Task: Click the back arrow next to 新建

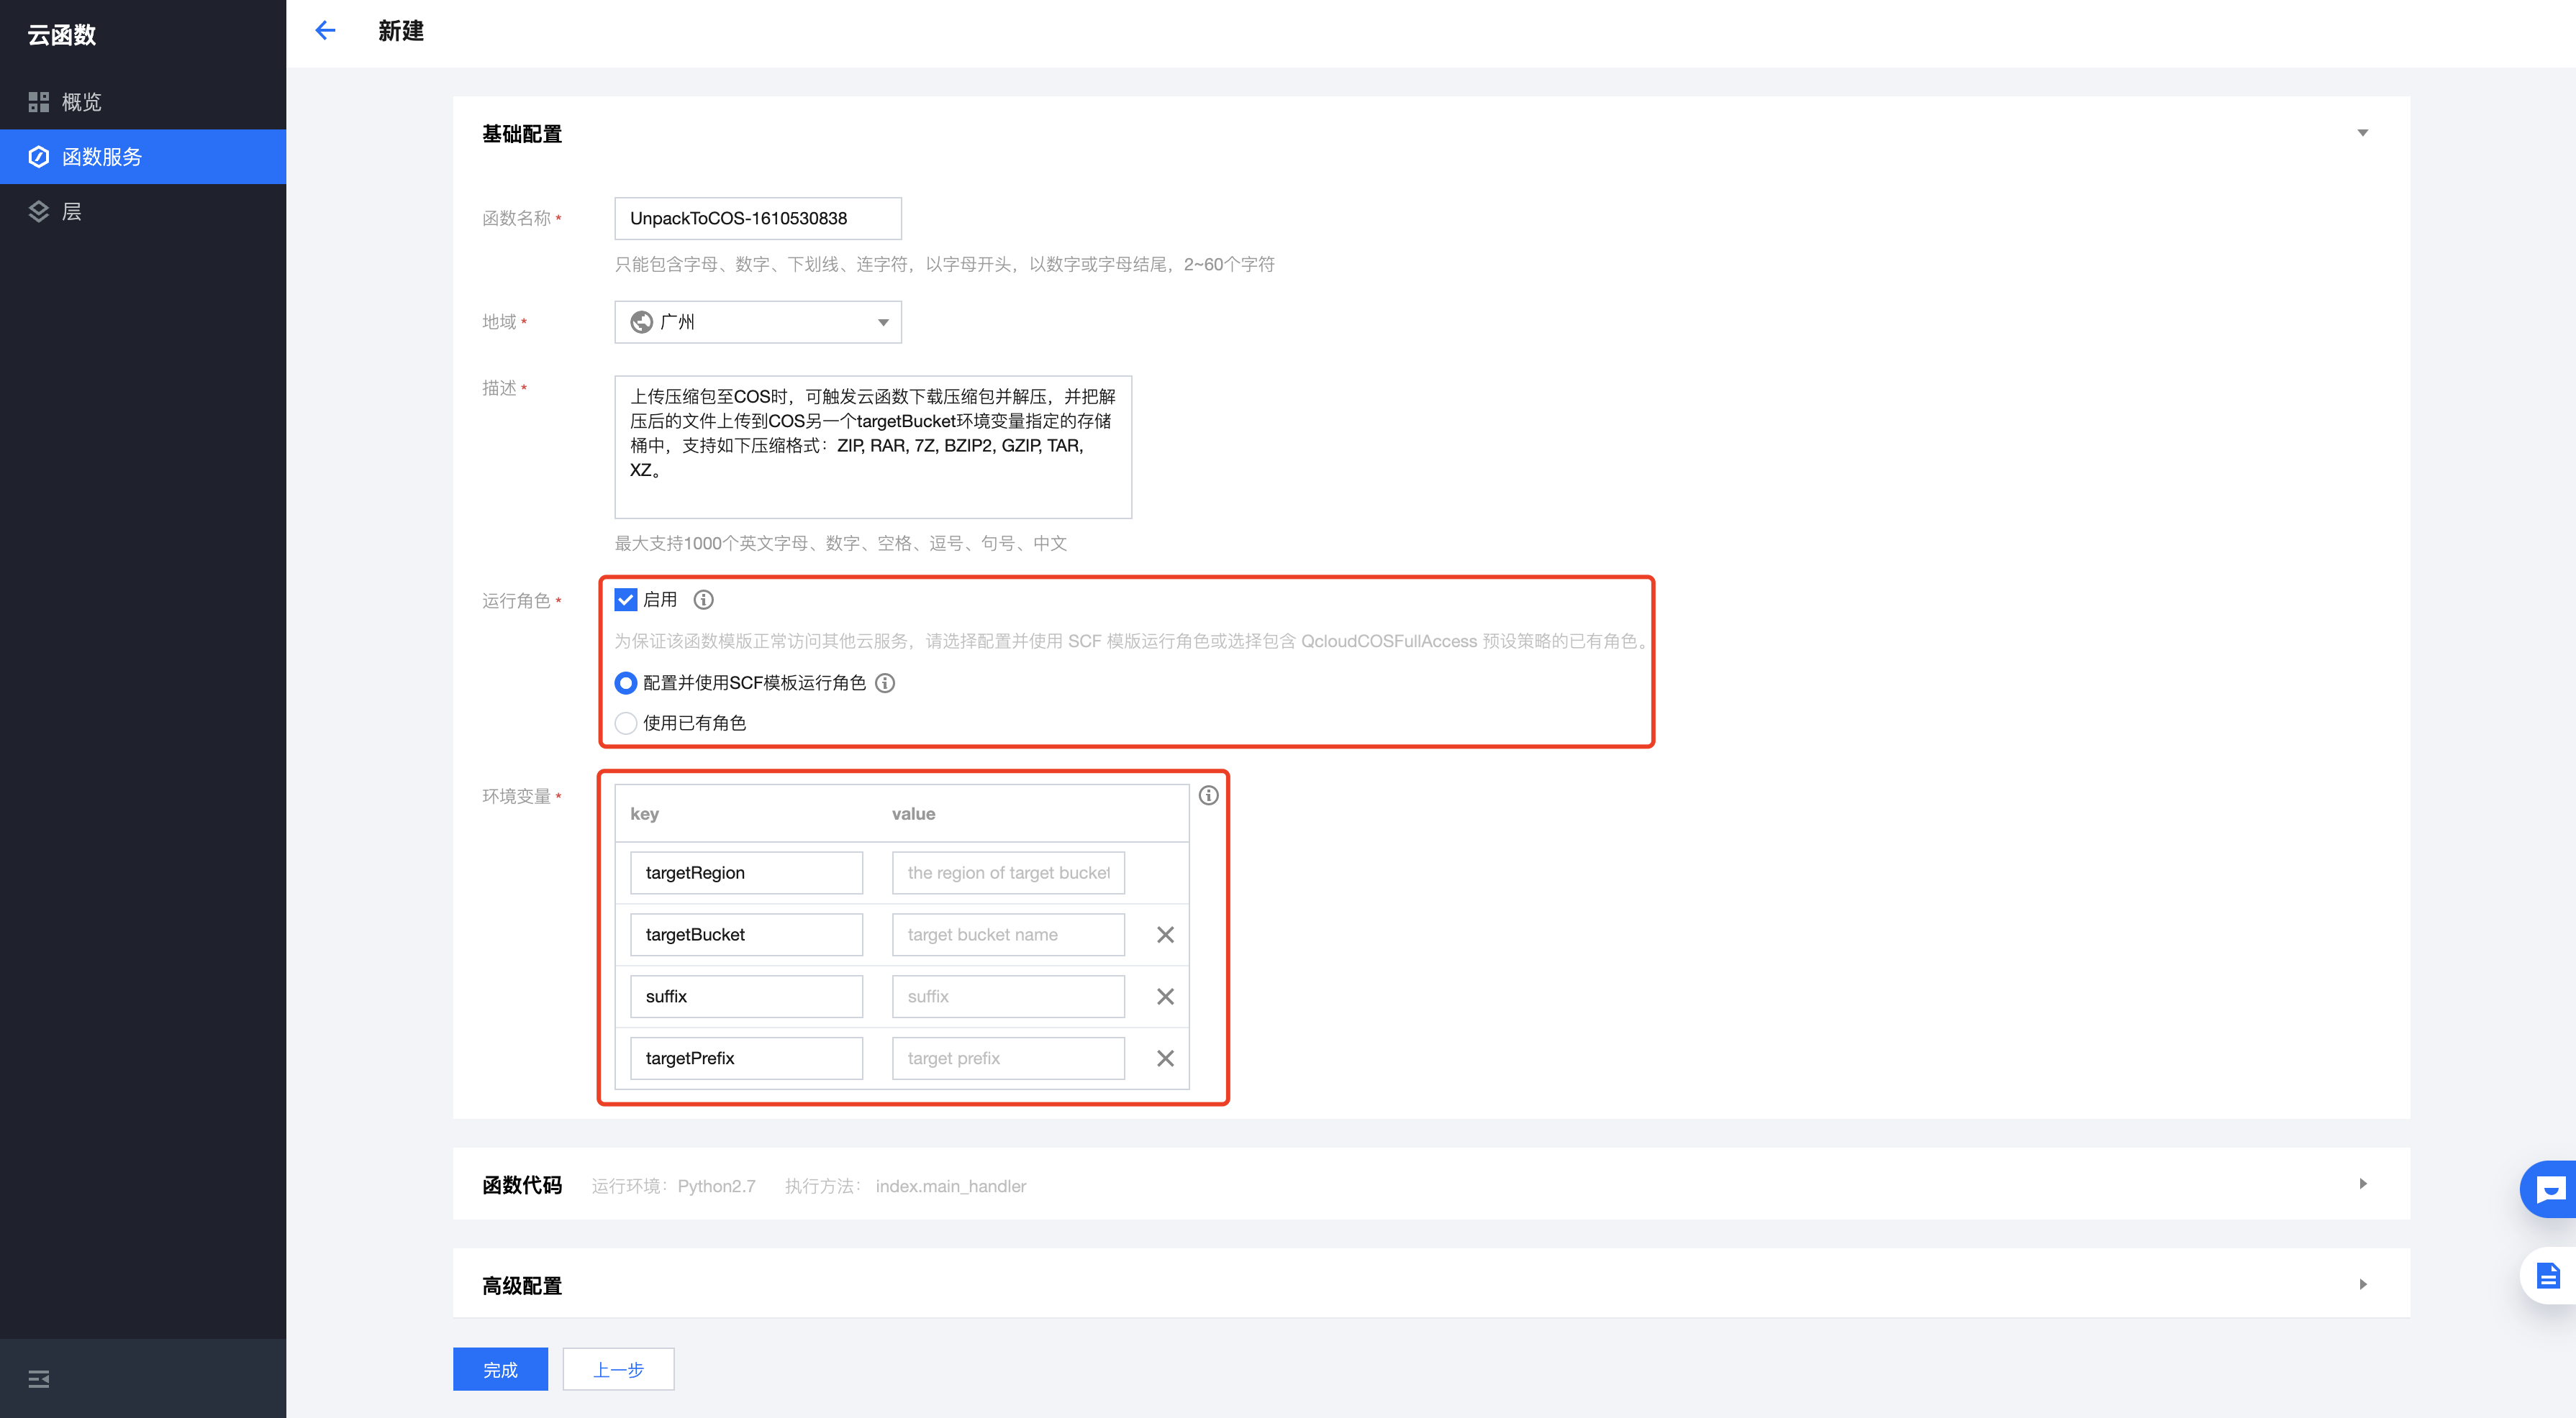Action: [325, 31]
